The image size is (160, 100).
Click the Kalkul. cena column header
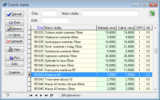126,28
